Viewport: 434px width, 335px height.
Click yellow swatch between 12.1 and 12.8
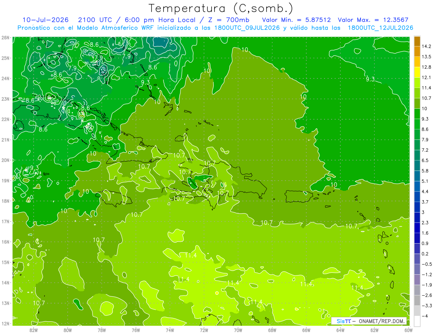coord(417,72)
